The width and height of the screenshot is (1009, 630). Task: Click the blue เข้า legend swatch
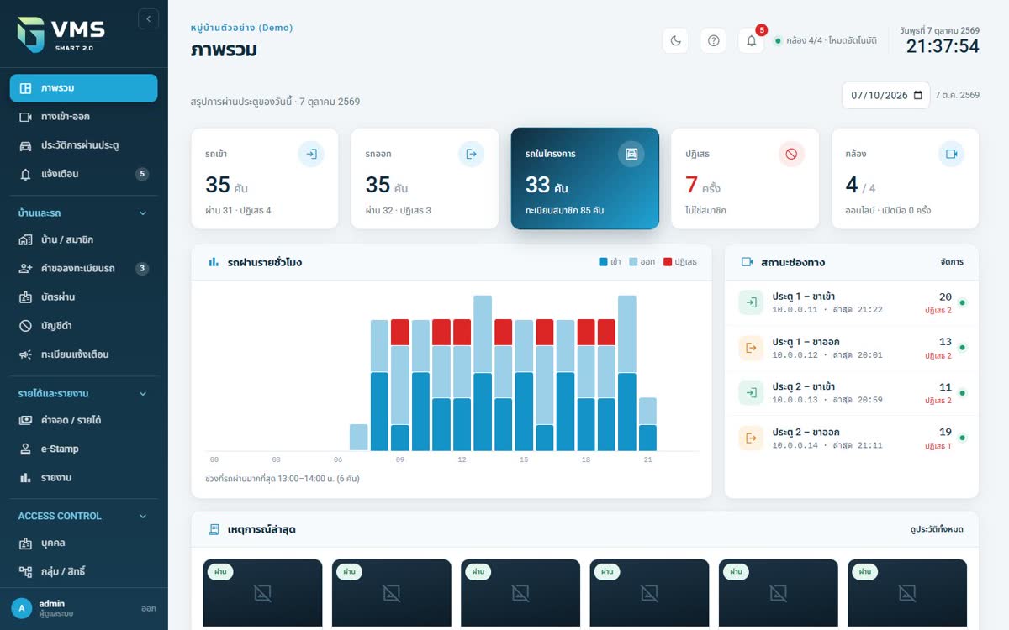coord(603,262)
